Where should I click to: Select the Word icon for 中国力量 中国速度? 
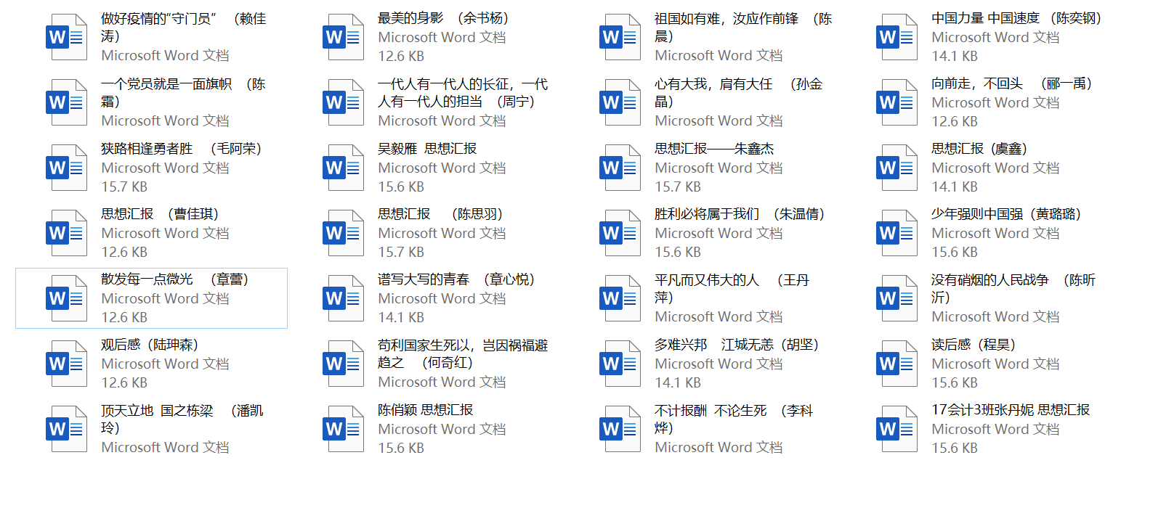[x=896, y=37]
